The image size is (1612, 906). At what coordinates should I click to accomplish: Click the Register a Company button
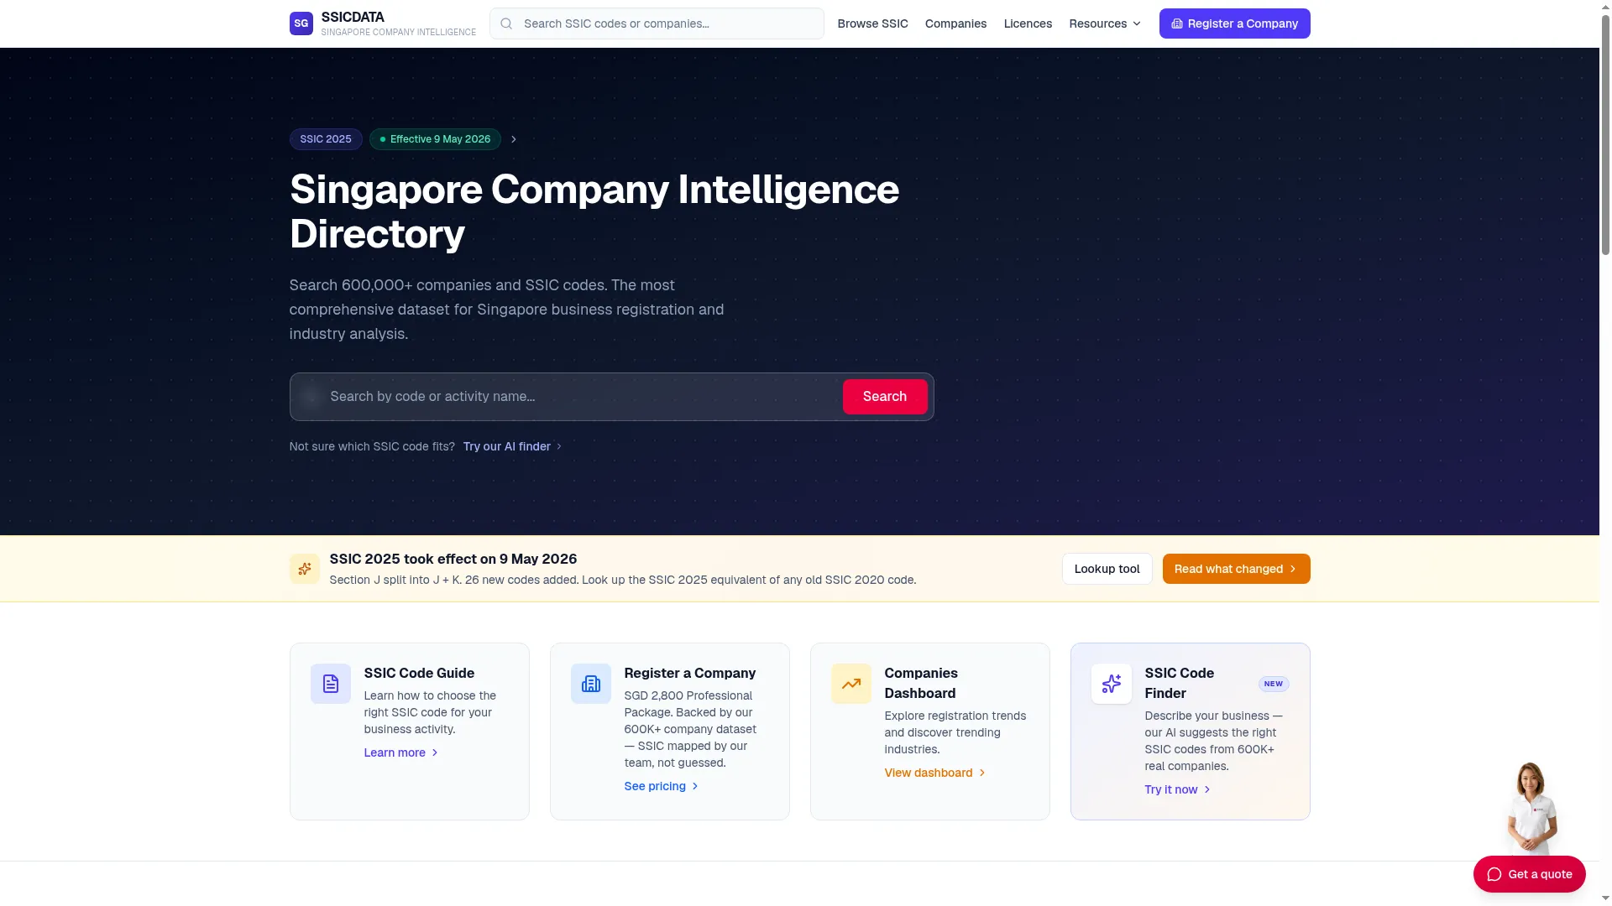coord(1234,23)
